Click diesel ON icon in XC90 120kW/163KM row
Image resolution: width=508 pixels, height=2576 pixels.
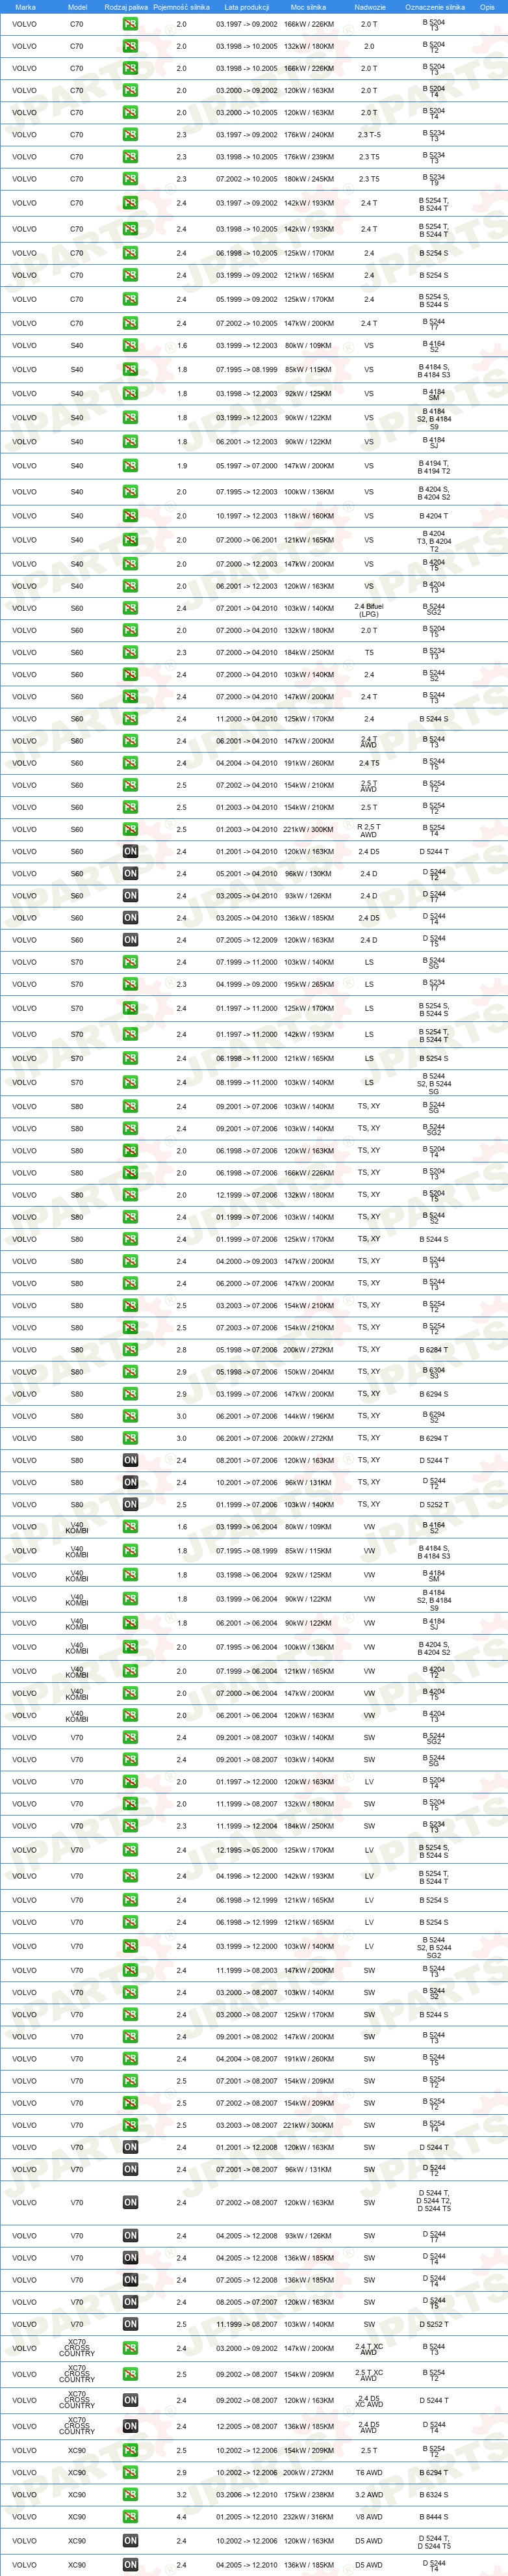[x=130, y=2541]
